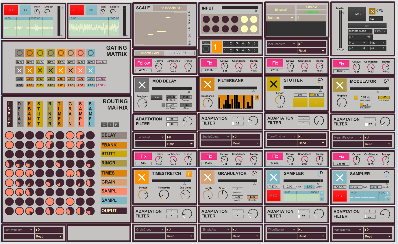The height and width of the screenshot is (244, 398).
Task: Click the External input button
Action: point(280,10)
